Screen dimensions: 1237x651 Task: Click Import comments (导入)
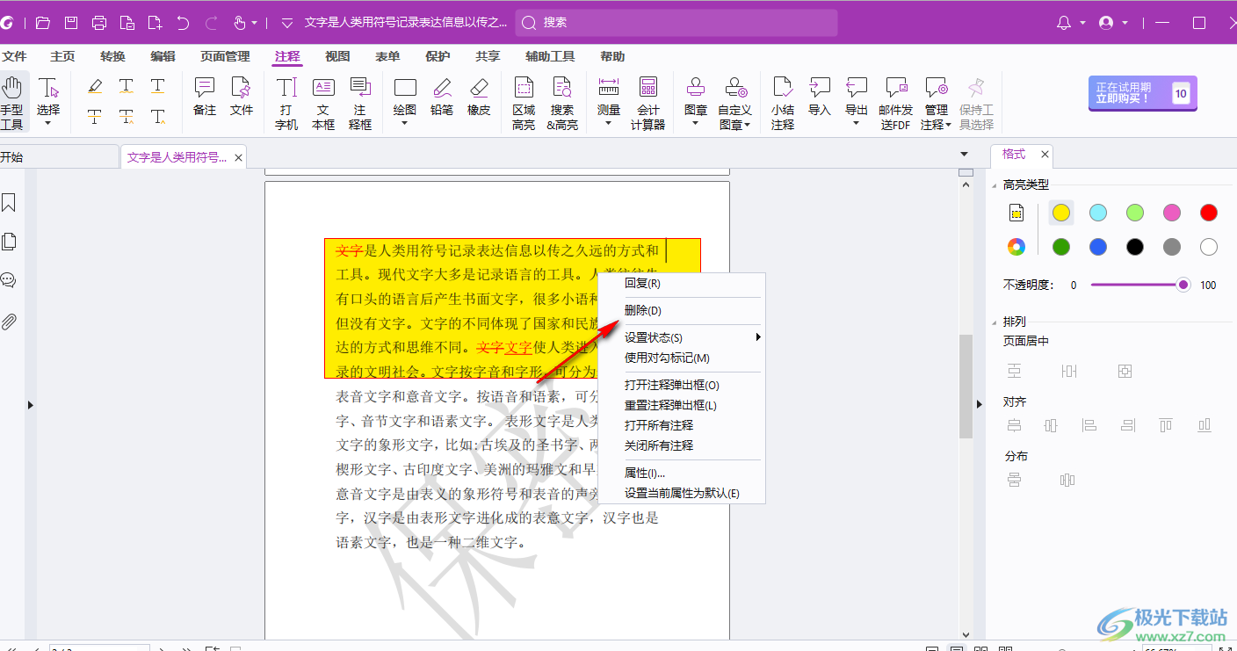point(820,98)
